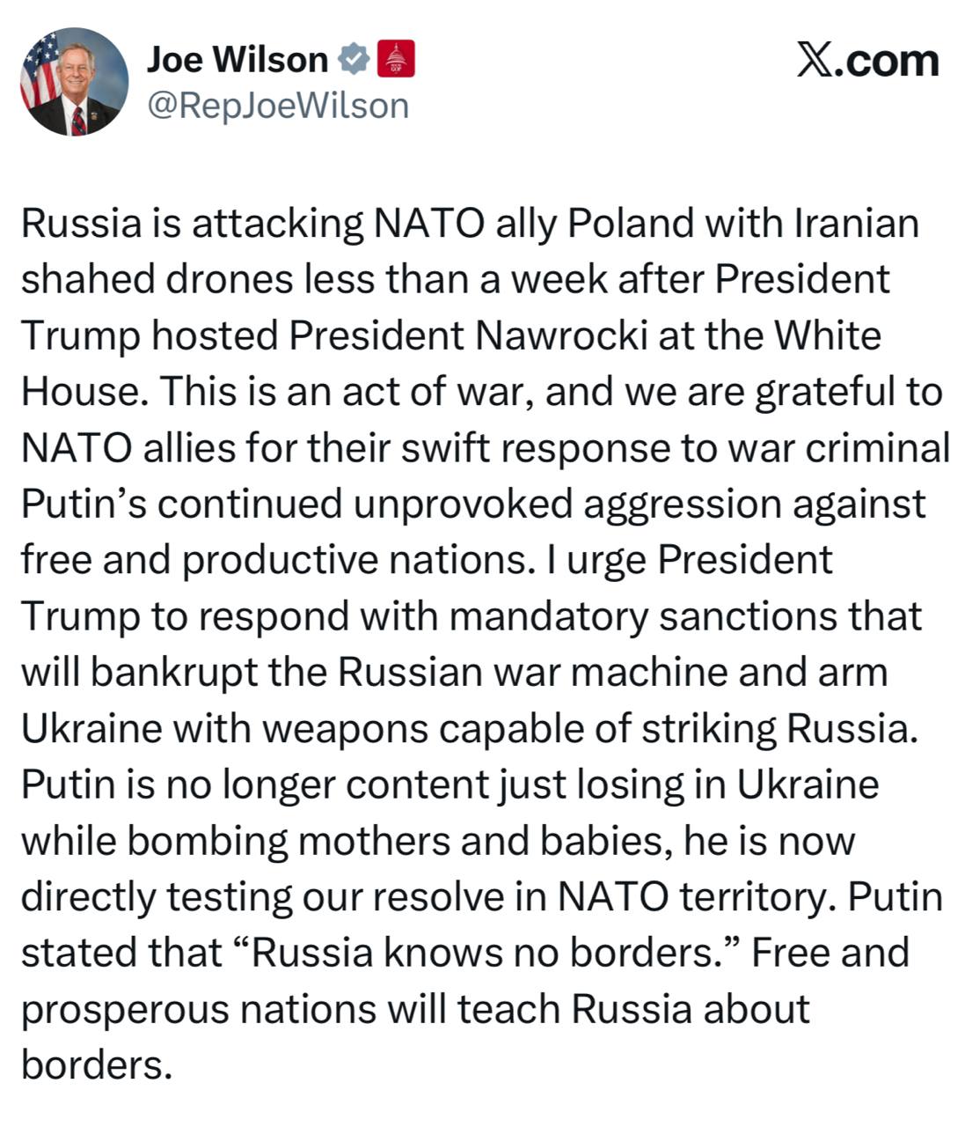The image size is (965, 1127).
Task: Click the quote "Russia knows no borders."
Action: click(488, 954)
